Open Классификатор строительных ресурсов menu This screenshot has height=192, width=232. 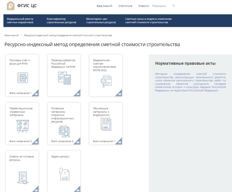[61, 21]
